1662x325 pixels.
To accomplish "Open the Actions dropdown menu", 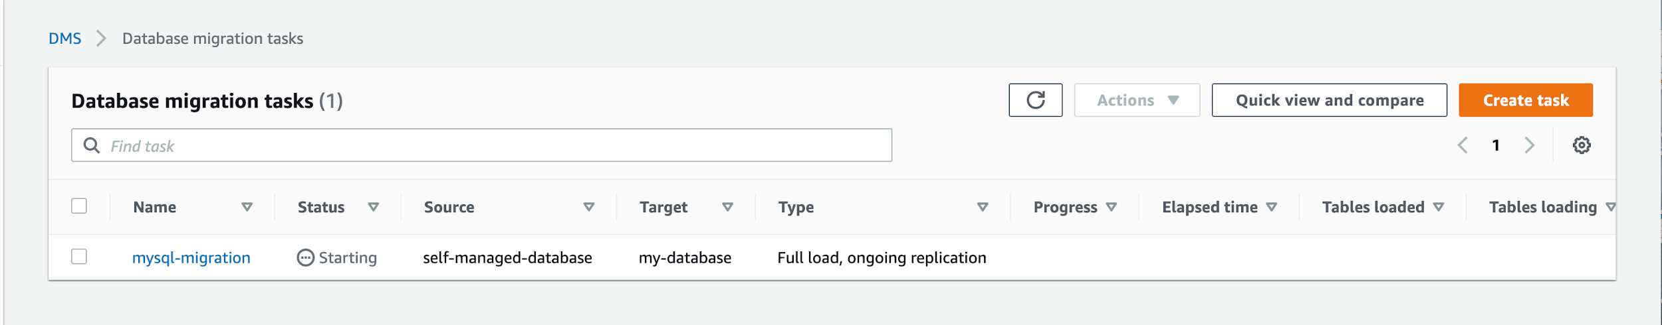I will tap(1136, 100).
